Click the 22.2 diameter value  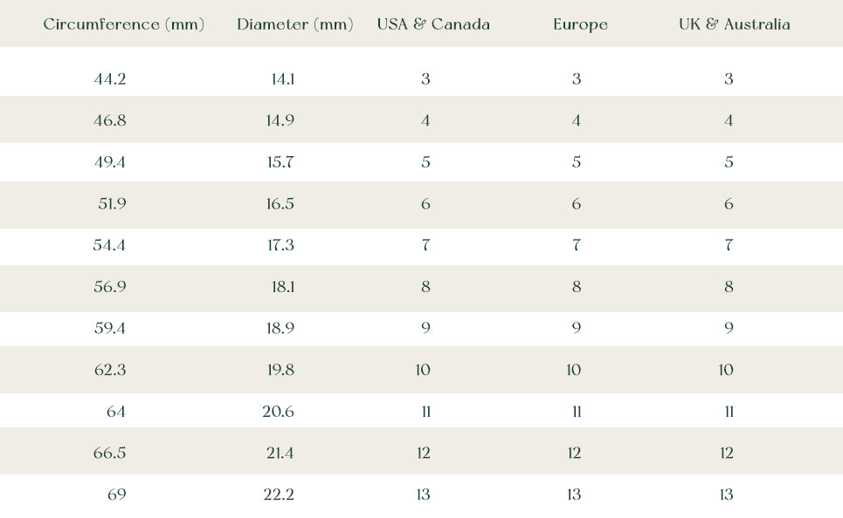click(x=279, y=494)
